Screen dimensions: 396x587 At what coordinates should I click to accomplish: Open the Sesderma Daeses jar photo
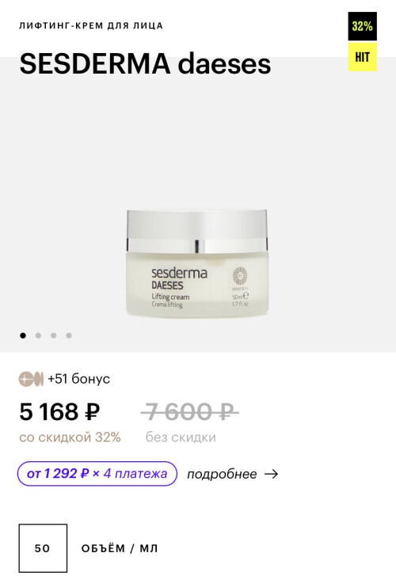(x=197, y=263)
